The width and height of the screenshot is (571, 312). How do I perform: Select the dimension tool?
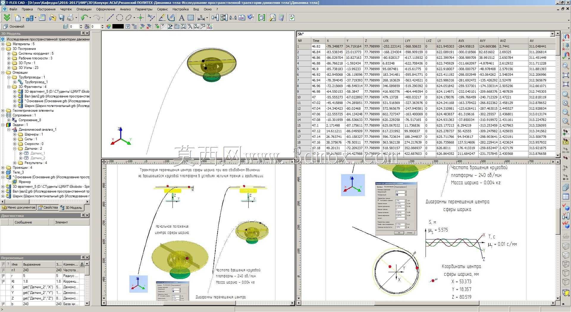click(201, 18)
